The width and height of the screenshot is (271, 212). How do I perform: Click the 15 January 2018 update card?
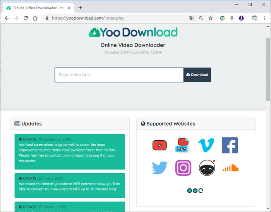(x=70, y=207)
